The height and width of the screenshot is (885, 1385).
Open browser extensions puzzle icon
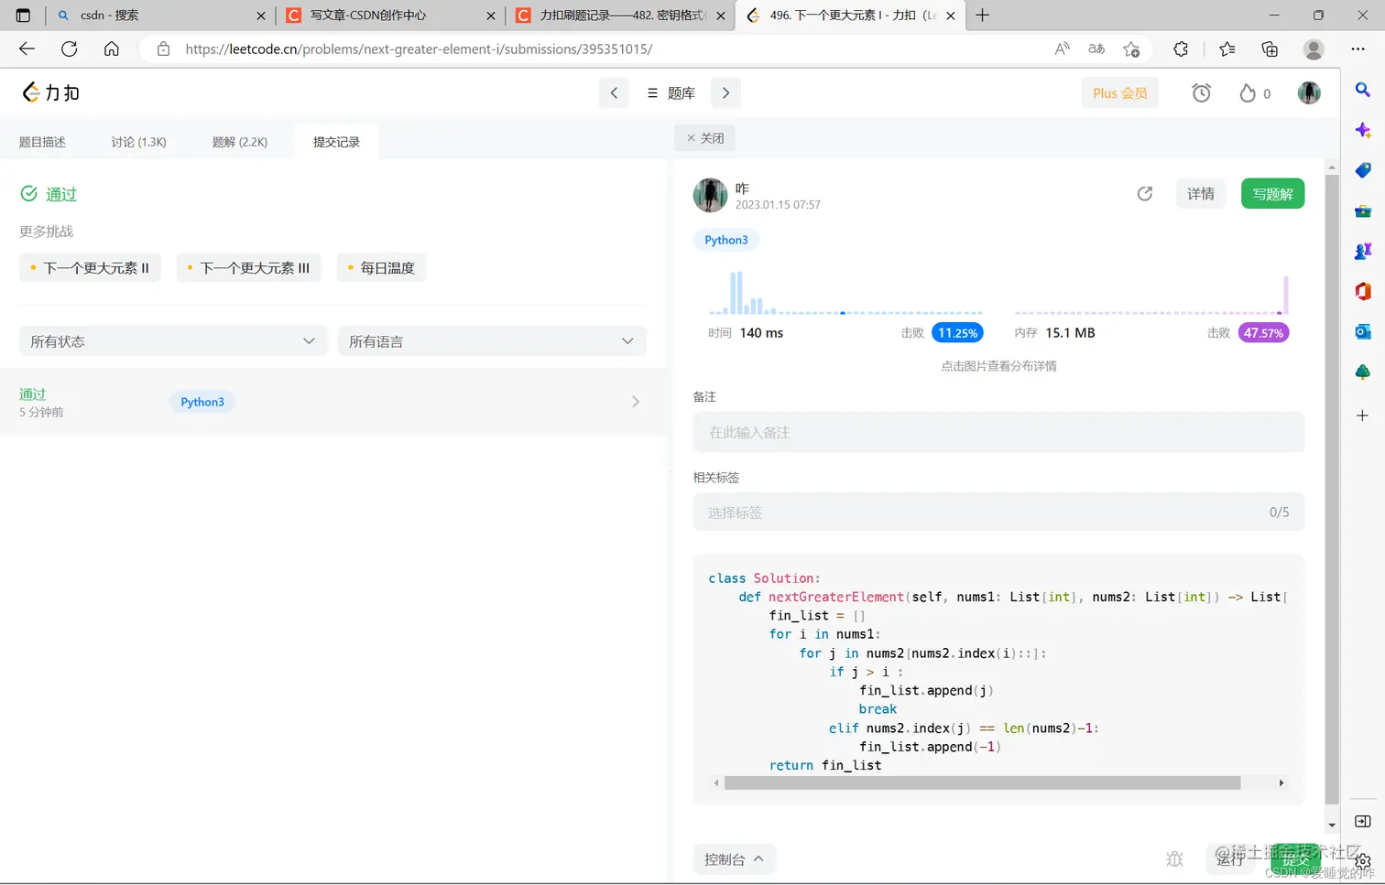[1181, 49]
